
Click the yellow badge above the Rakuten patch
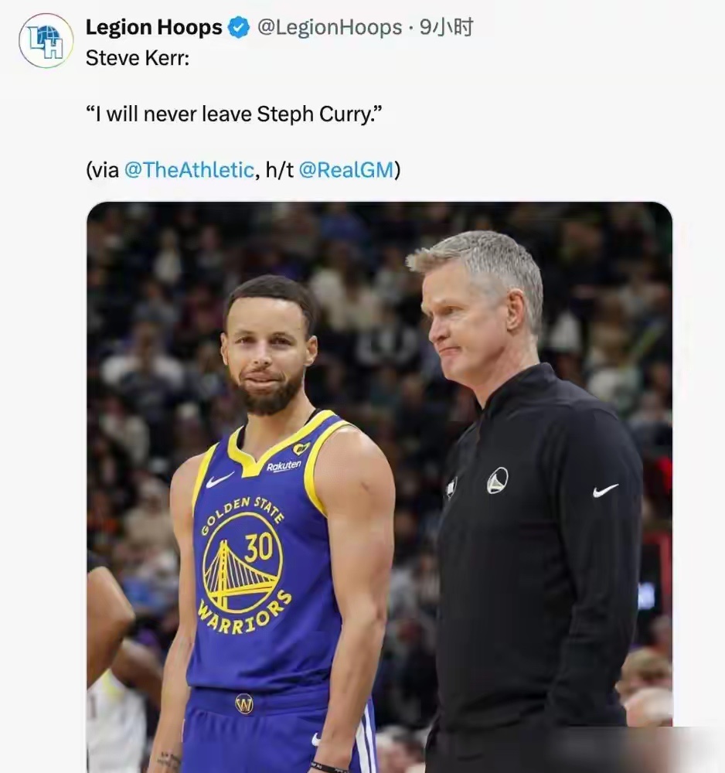coord(301,448)
